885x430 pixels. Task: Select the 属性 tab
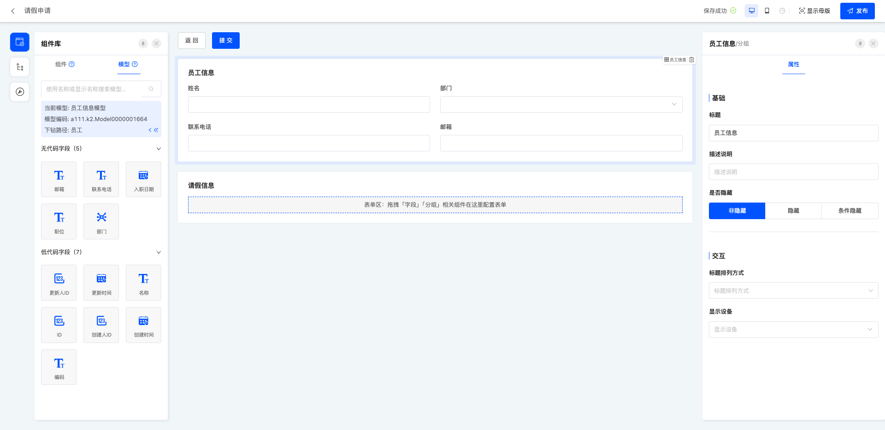[793, 64]
